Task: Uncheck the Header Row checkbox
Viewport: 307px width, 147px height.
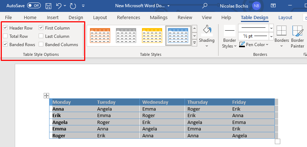Action: click(5, 28)
